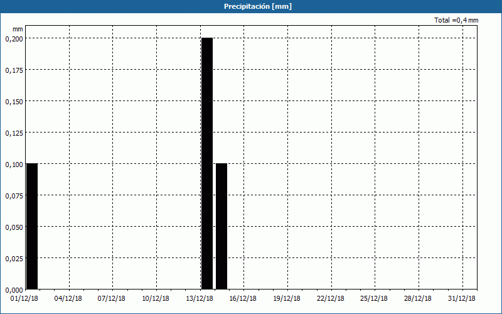Click the 0,175 y-axis label
The image size is (502, 314).
coord(14,70)
